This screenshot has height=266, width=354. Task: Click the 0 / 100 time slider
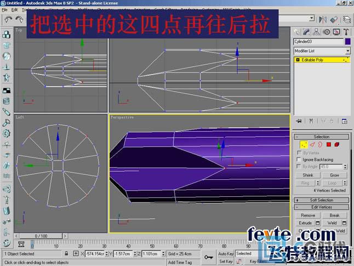click(x=41, y=236)
